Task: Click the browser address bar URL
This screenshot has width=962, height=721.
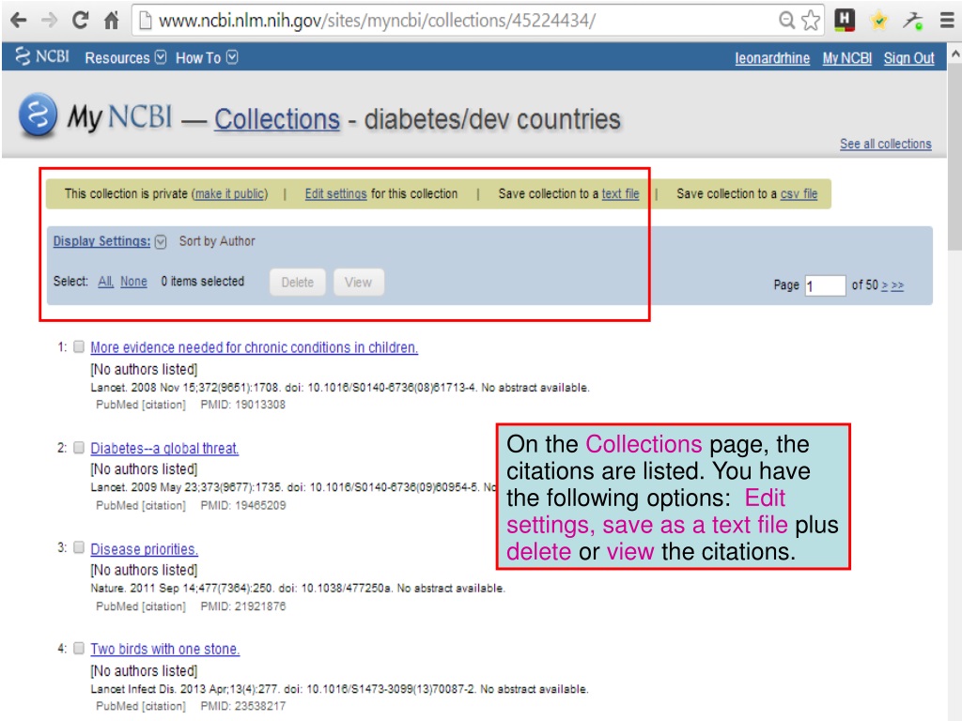Action: (x=377, y=21)
